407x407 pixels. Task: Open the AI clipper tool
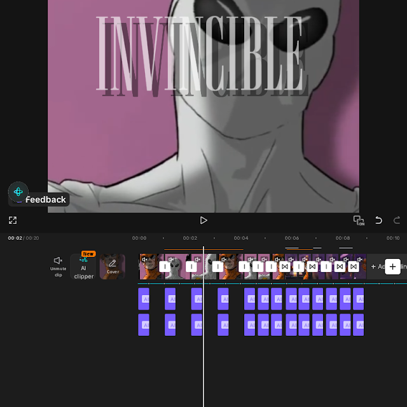(83, 266)
